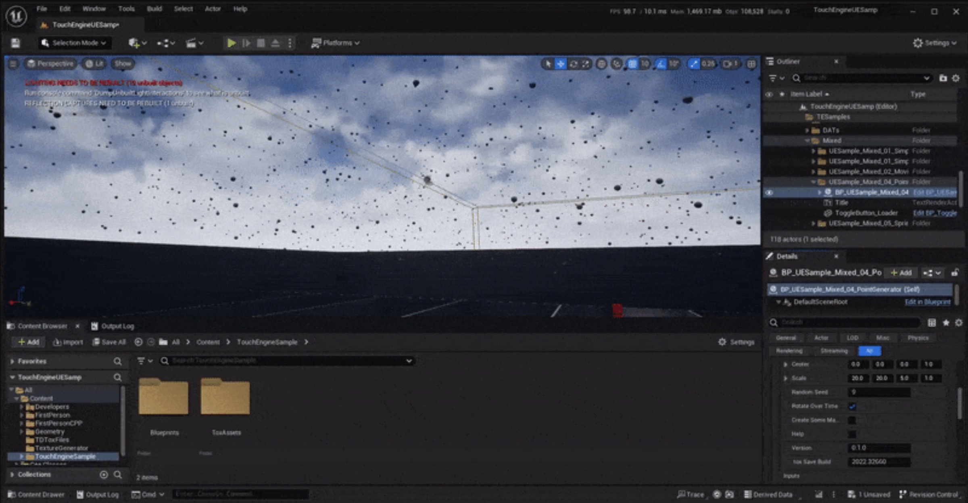Click the Play button to start simulation
This screenshot has height=503, width=968.
pos(232,43)
